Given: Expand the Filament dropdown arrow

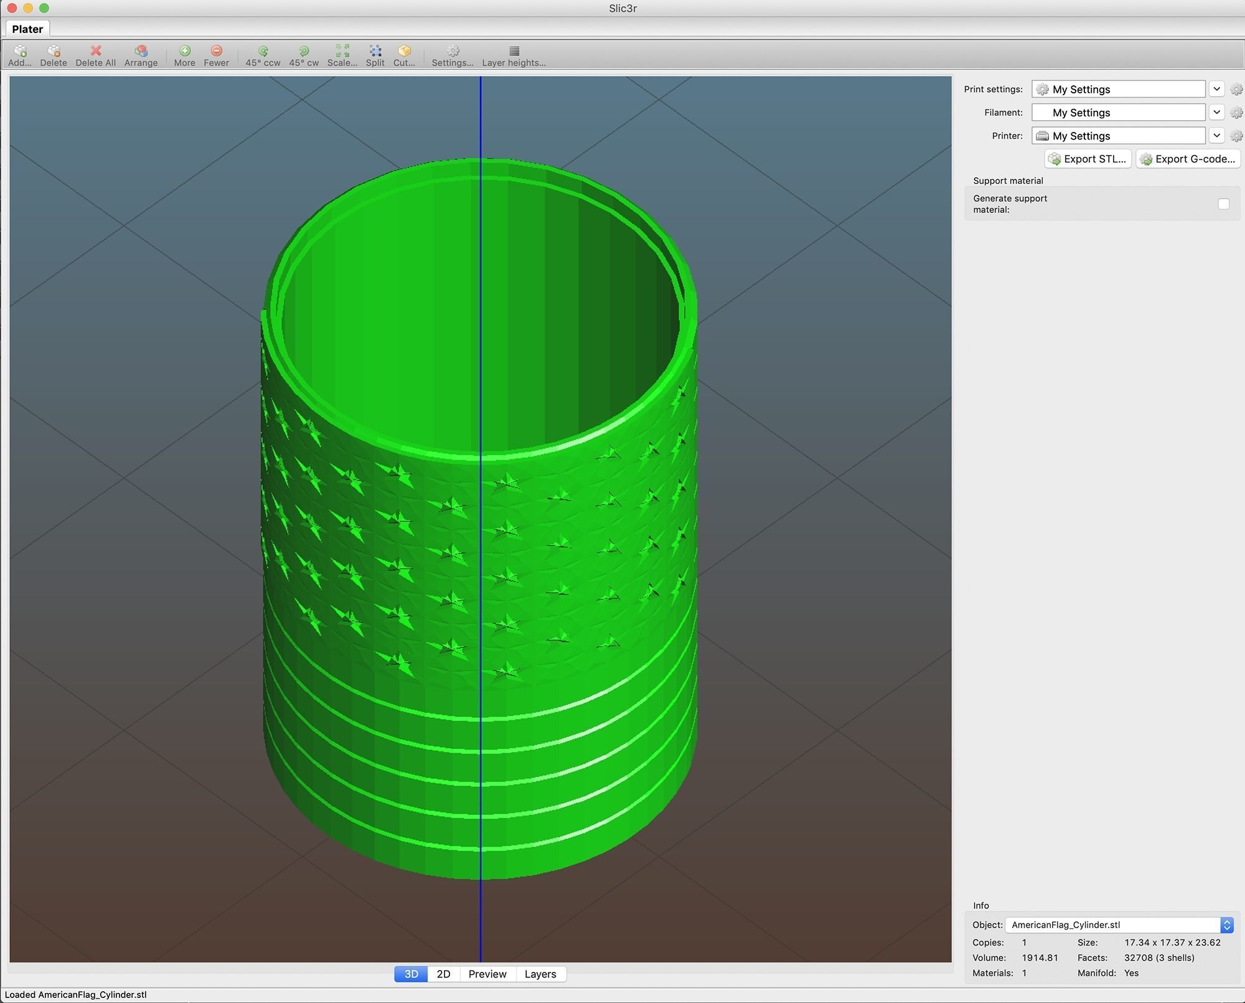Looking at the screenshot, I should 1217,112.
